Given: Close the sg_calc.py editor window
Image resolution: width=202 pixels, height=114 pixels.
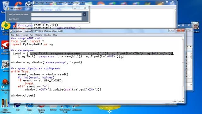Looking at the screenshot, I should (x=181, y=30).
